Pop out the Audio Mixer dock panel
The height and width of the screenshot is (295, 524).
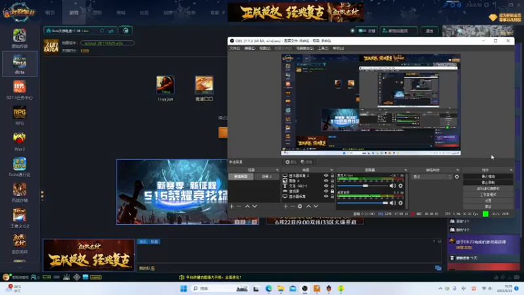pyautogui.click(x=405, y=170)
